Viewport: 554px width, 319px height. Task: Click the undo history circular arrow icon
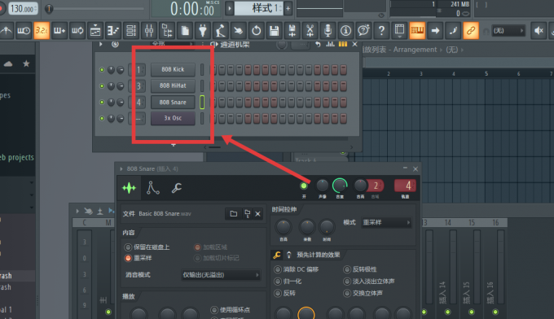[256, 31]
